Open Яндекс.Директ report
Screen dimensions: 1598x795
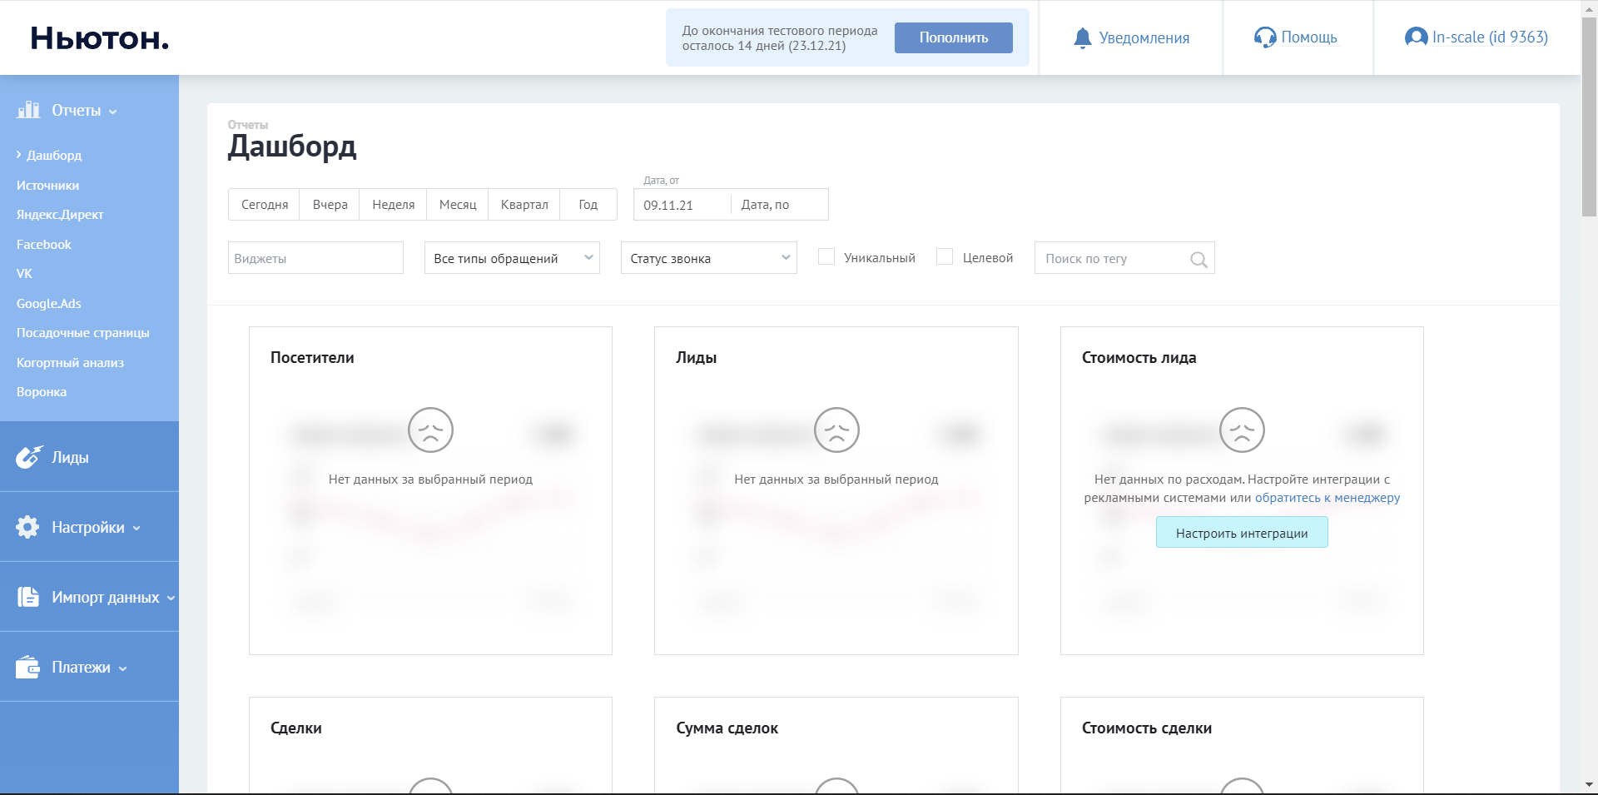coord(60,215)
